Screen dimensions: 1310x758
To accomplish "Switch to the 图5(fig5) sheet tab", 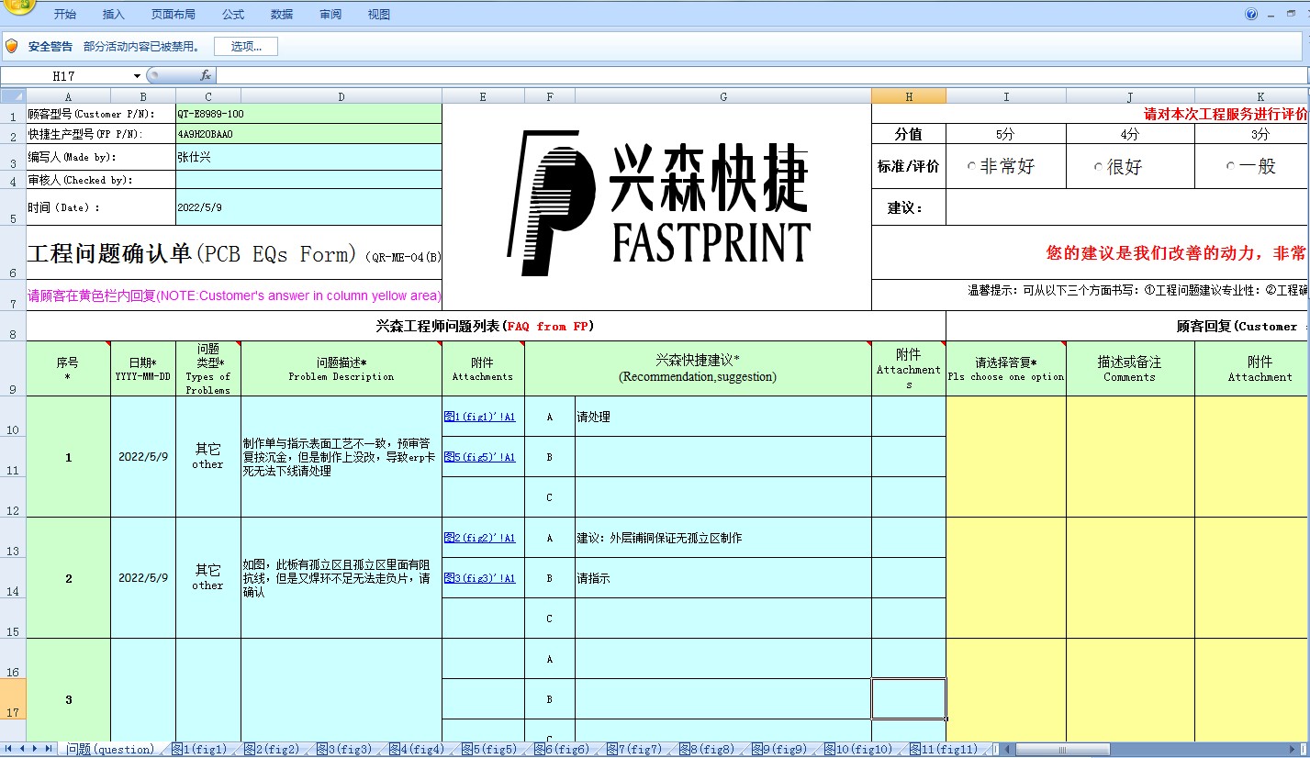I will [x=489, y=750].
